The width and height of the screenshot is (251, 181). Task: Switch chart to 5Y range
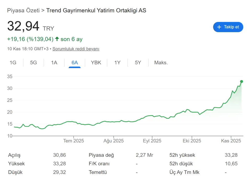coord(138,63)
